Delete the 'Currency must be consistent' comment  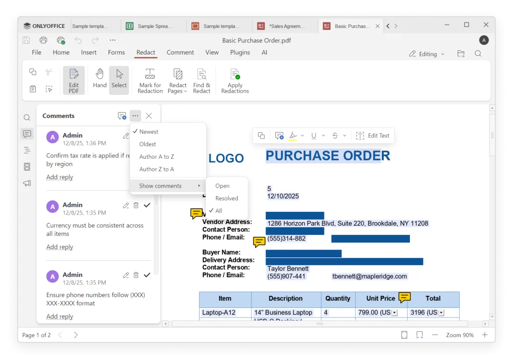point(136,205)
